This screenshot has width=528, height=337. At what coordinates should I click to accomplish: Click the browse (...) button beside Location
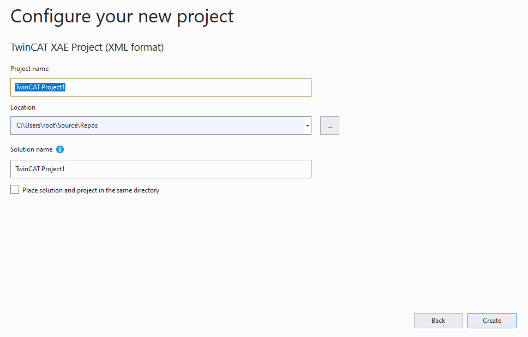(x=329, y=125)
